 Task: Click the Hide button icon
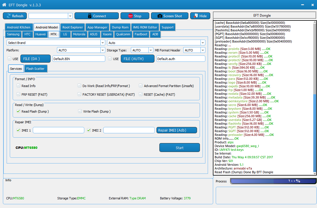(196, 16)
